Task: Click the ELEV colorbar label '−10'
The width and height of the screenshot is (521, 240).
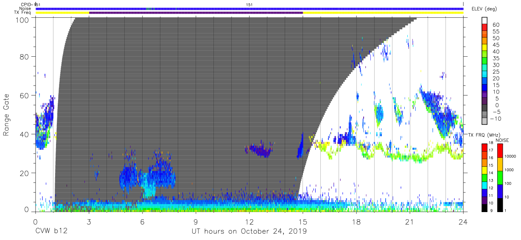Action: (496, 119)
